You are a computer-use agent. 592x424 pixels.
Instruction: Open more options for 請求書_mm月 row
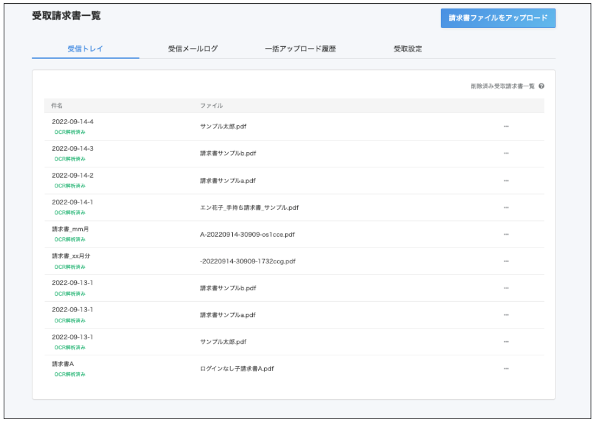pos(506,234)
